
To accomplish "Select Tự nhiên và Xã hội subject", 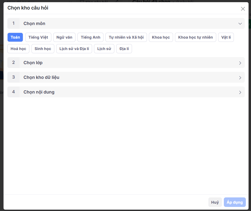I will (x=126, y=37).
